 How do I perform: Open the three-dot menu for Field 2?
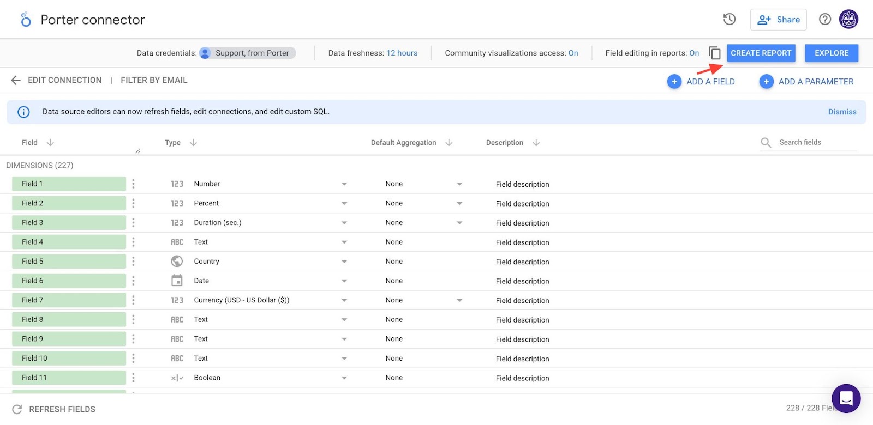tap(133, 203)
